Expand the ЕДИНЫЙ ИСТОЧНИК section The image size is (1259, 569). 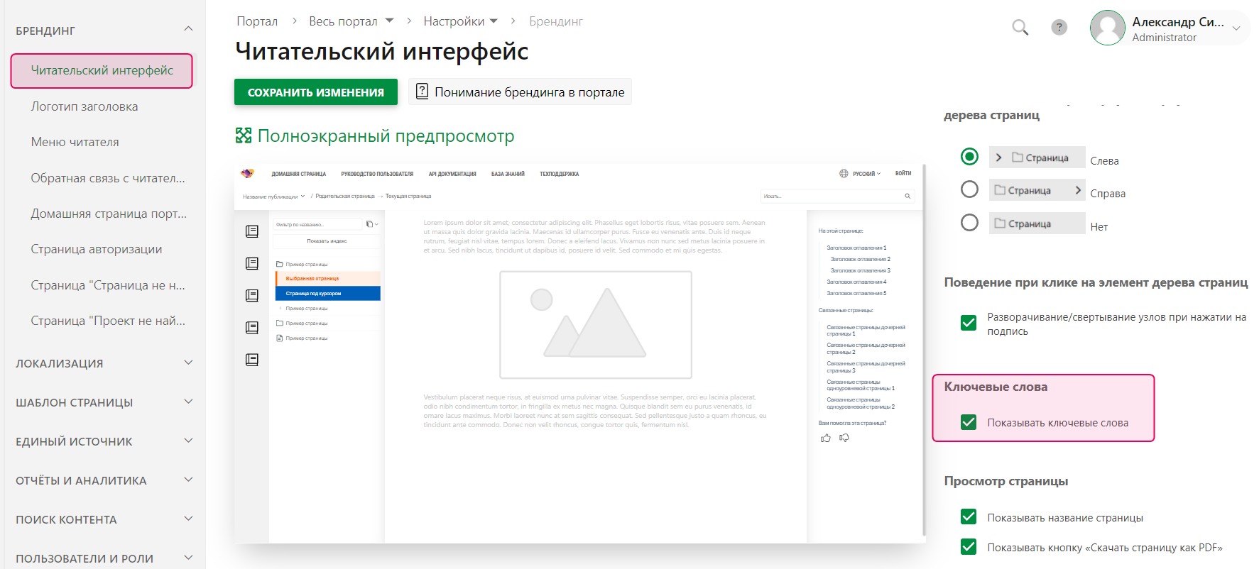point(188,441)
